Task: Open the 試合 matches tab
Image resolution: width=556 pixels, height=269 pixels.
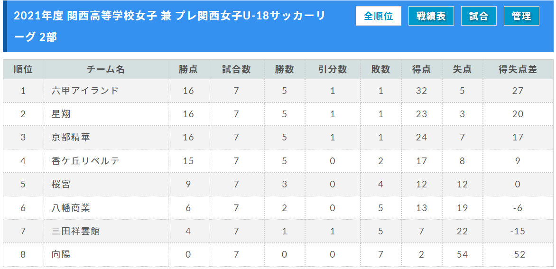Action: pyautogui.click(x=479, y=16)
